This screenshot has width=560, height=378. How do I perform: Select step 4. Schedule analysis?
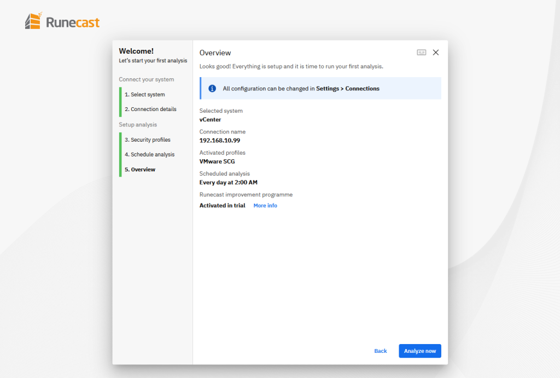tap(150, 154)
